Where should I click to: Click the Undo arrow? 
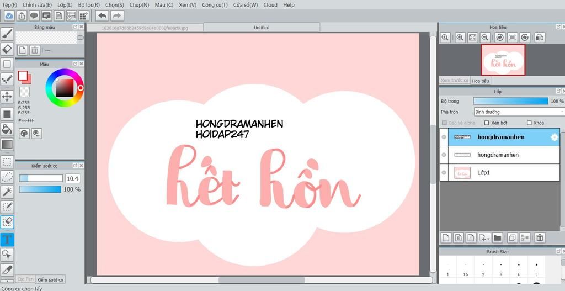coord(103,15)
